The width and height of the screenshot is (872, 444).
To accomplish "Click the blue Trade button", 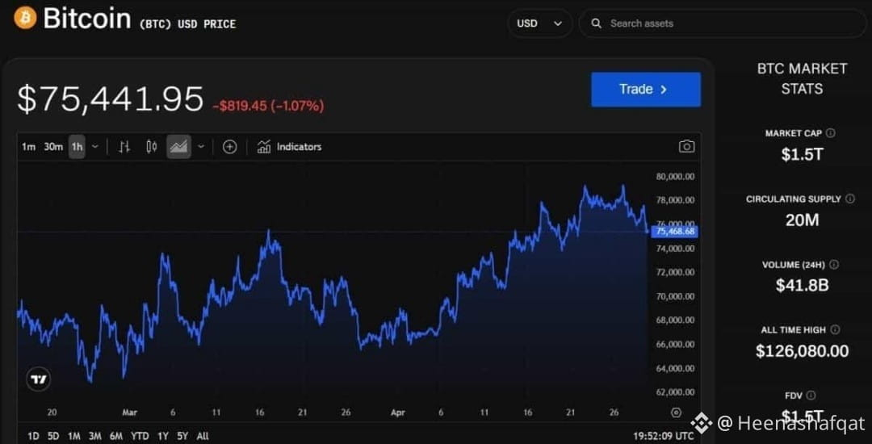I will [646, 89].
